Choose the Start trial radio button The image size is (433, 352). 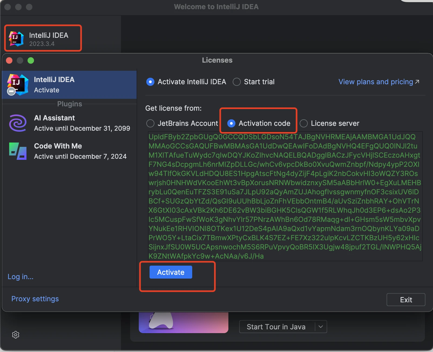tap(237, 82)
